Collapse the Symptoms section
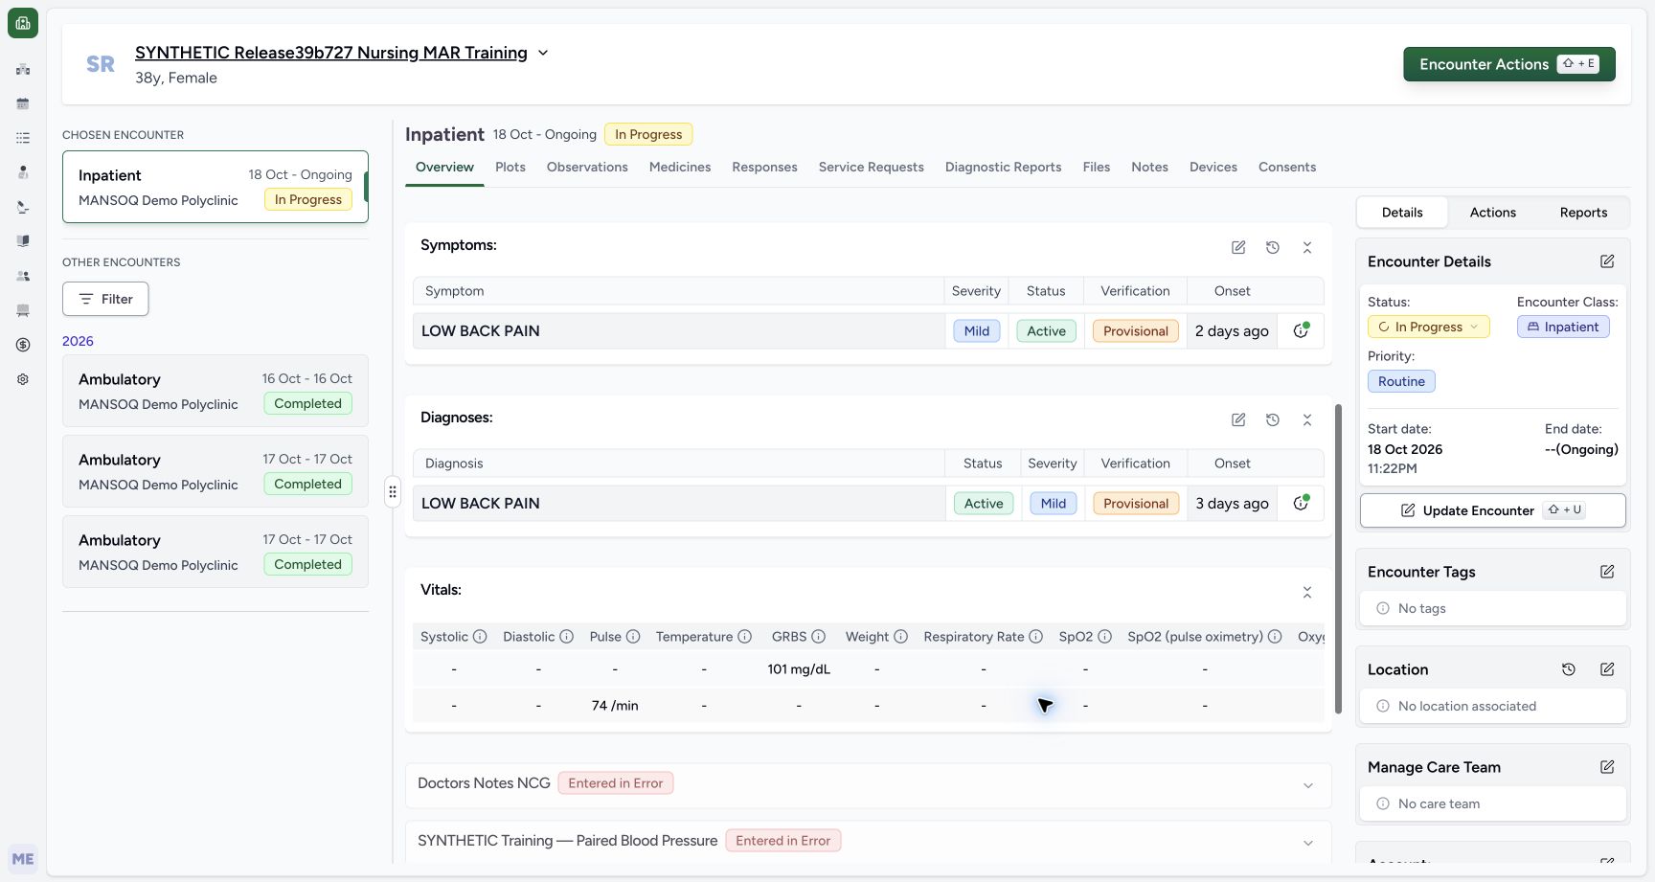The width and height of the screenshot is (1655, 882). coord(1307,247)
